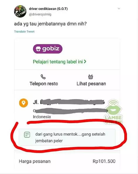
Task: Tap the shopping basket icon
Action: click(x=91, y=77)
